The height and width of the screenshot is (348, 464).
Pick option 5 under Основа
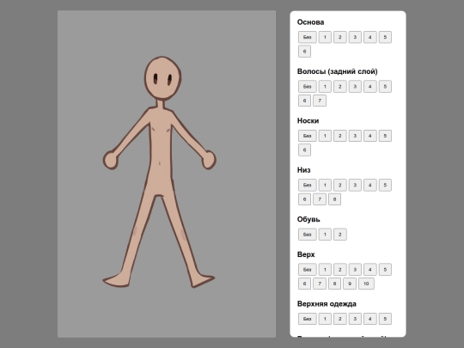(385, 37)
